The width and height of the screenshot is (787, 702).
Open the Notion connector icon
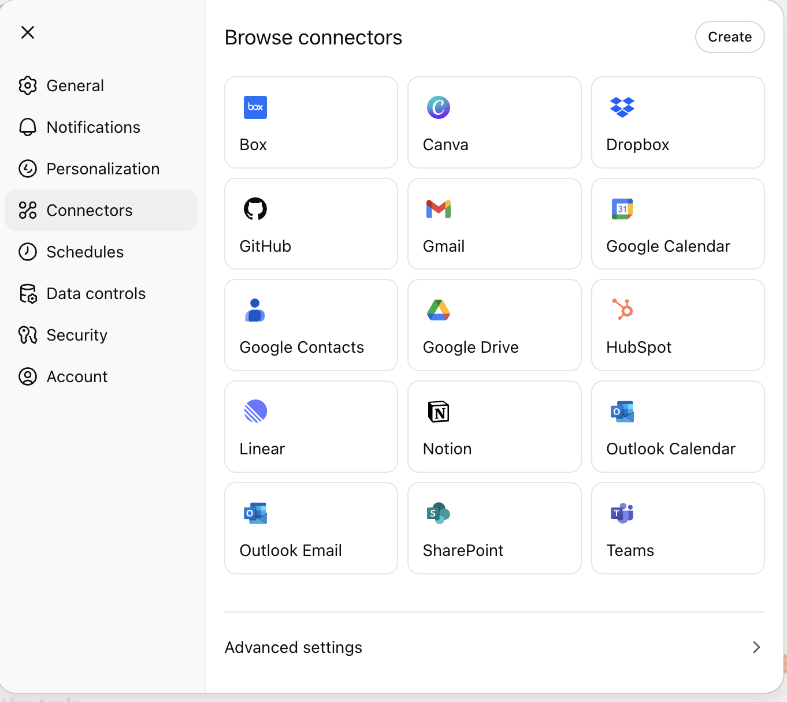pyautogui.click(x=438, y=412)
